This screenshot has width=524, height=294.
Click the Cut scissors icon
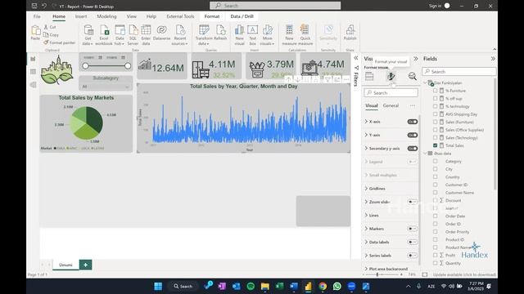pyautogui.click(x=46, y=27)
